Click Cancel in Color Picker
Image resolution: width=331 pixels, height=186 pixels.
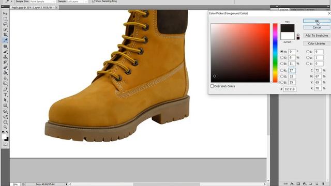point(317,27)
